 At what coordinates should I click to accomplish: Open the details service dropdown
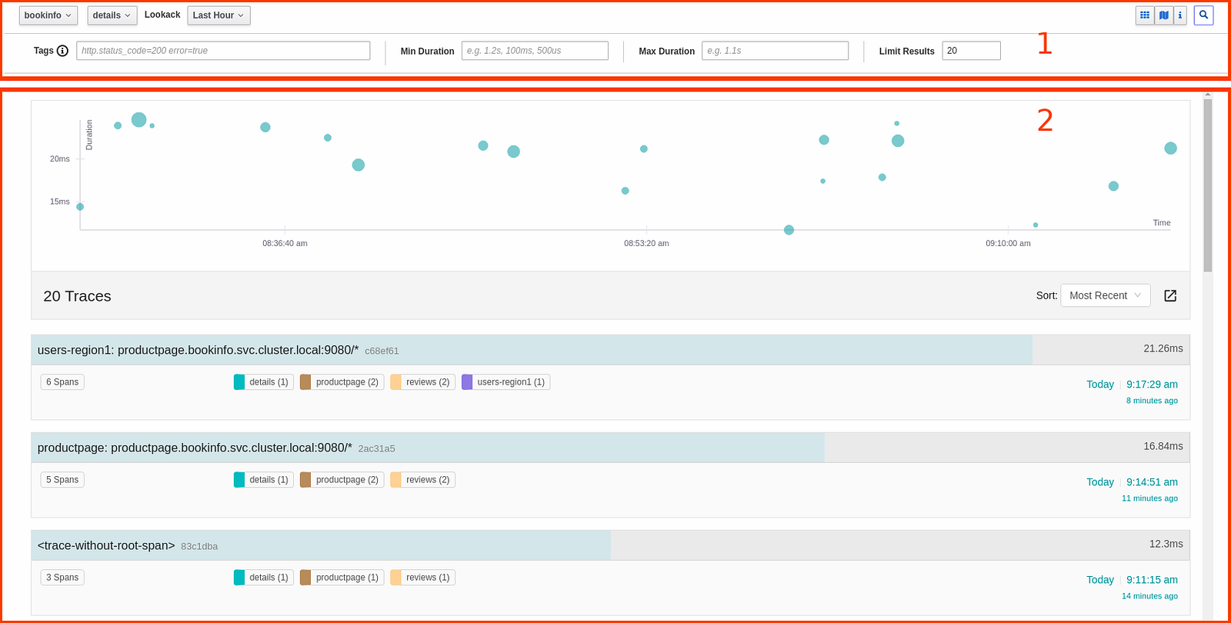(x=112, y=15)
